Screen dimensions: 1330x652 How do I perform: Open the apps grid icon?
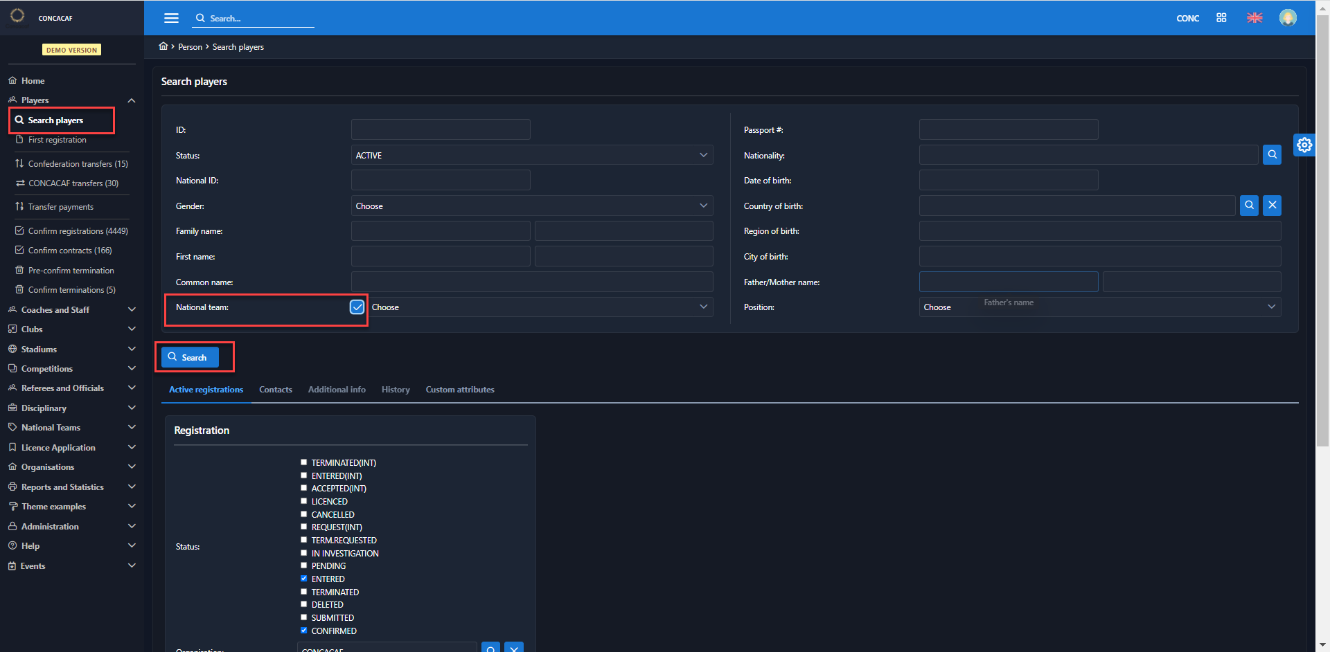tap(1221, 18)
